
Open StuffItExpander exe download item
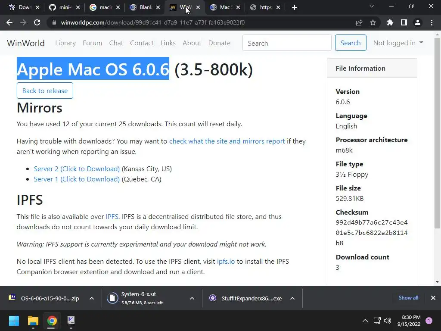pos(246,298)
